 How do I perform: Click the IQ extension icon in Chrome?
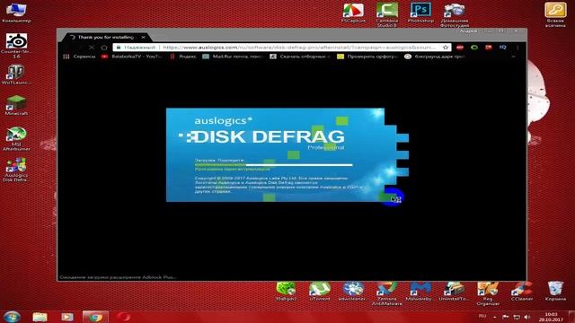503,48
